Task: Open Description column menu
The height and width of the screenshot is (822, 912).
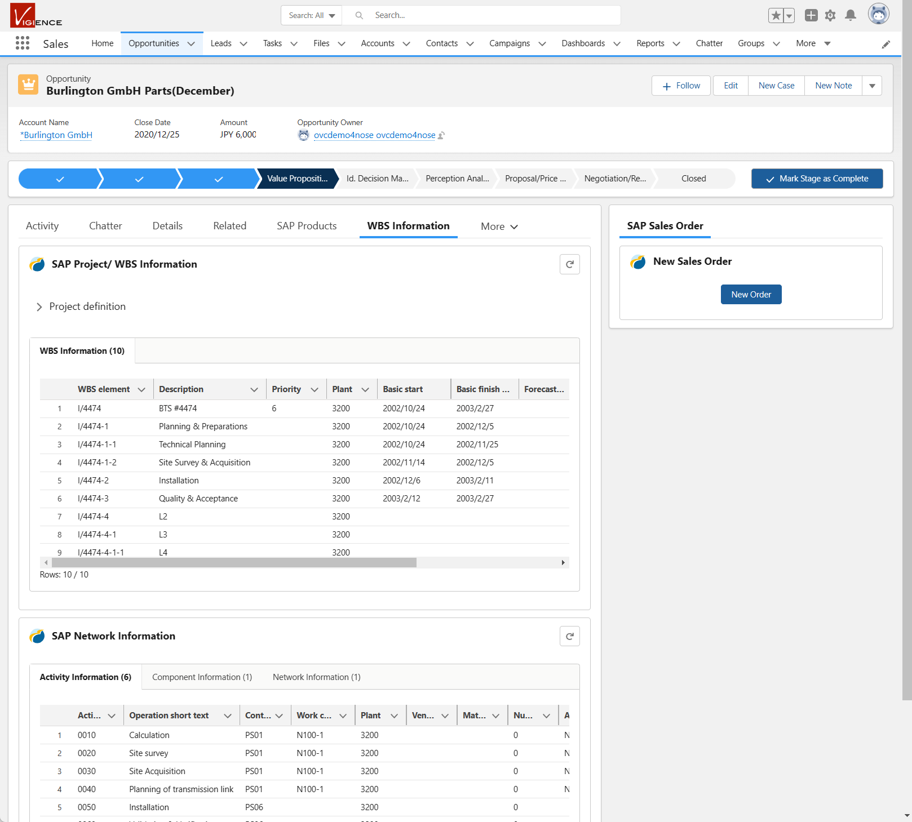Action: coord(254,389)
